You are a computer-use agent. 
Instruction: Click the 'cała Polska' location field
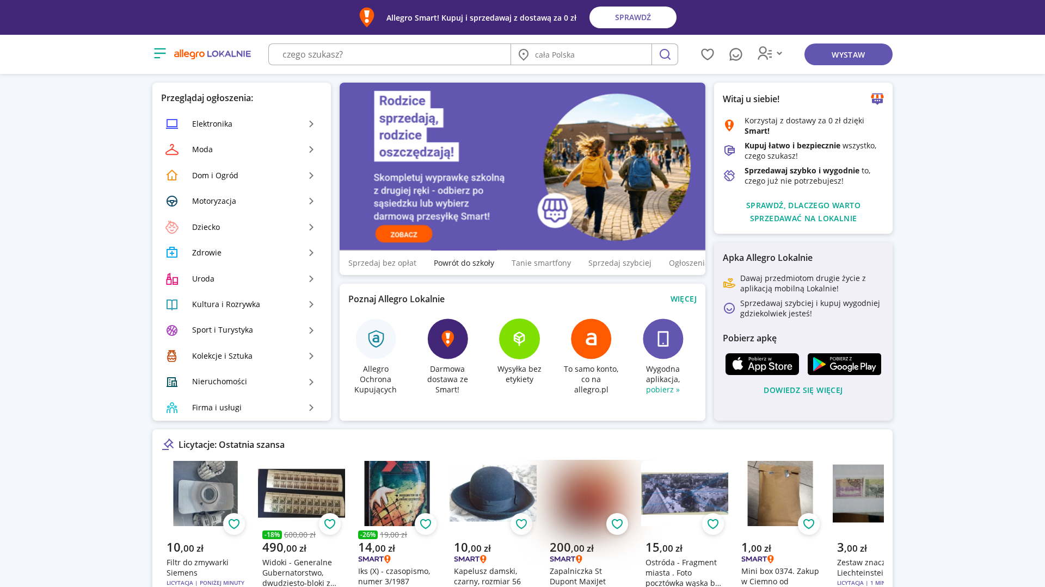pos(581,54)
